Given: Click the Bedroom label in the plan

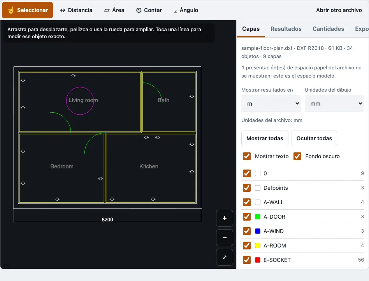Looking at the screenshot, I should (x=61, y=166).
